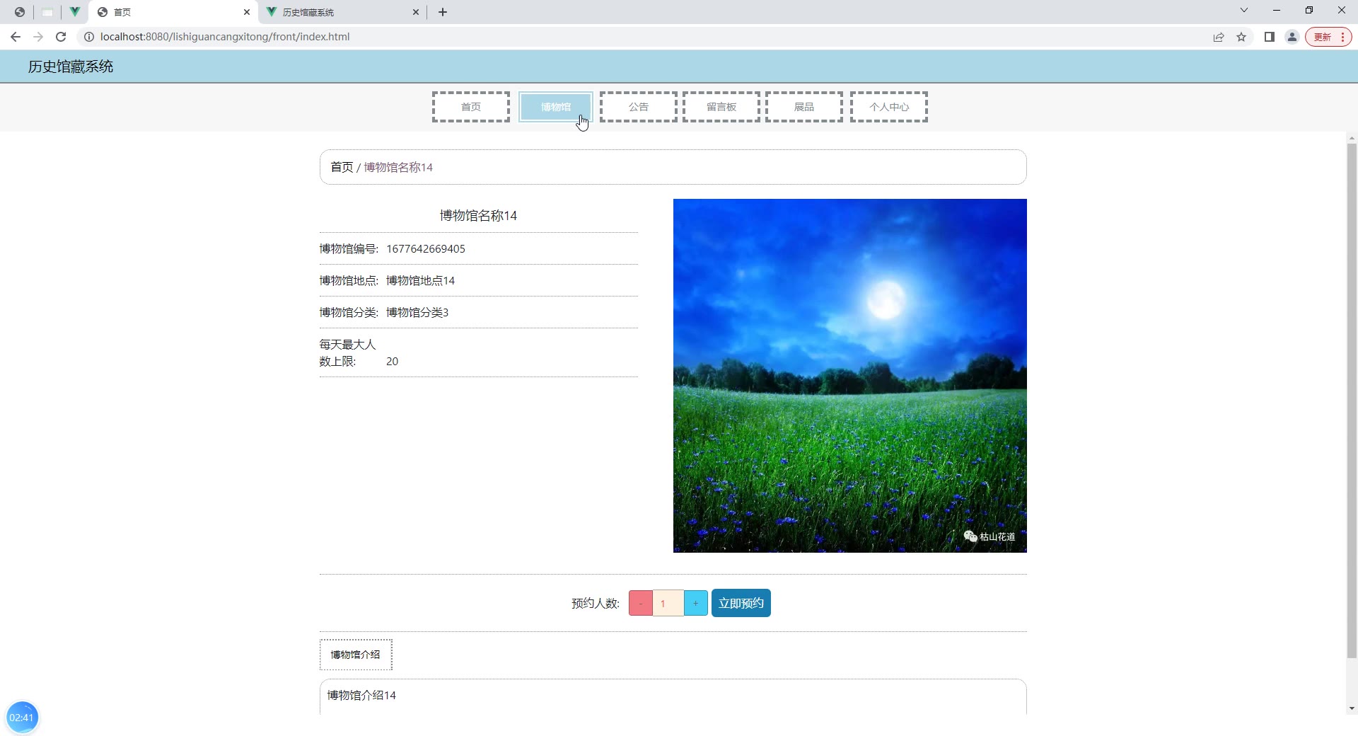Click the moonlit meadow museum image
This screenshot has width=1358, height=736.
850,376
